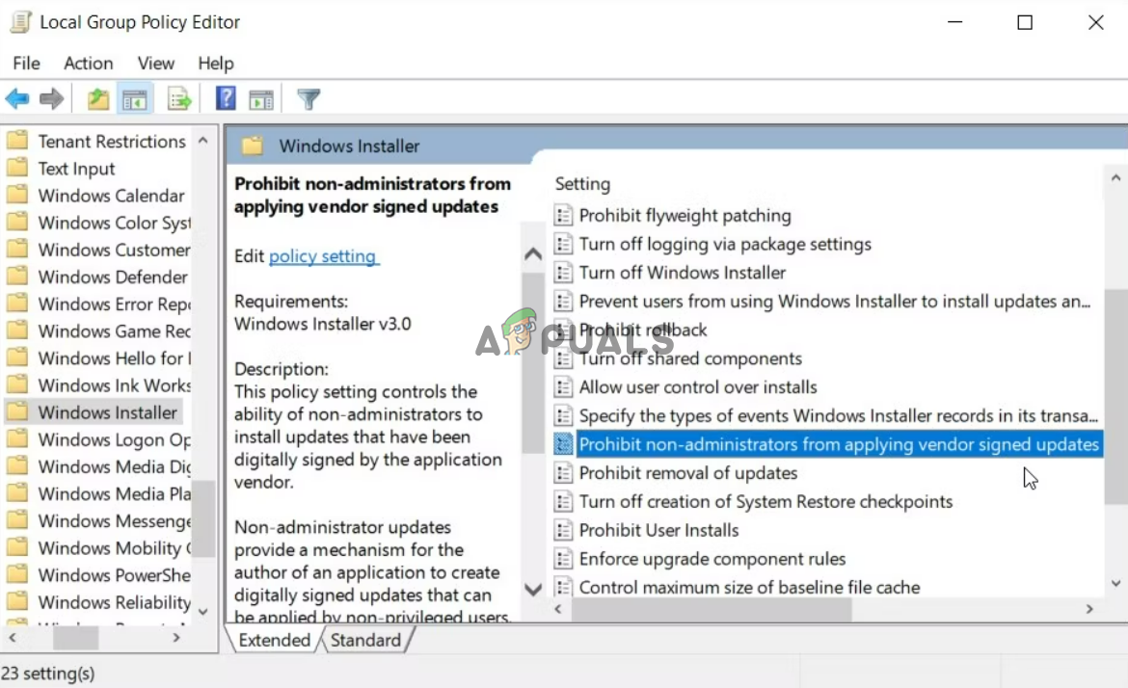This screenshot has height=688, width=1128.
Task: Select Turn off shared components setting
Action: click(x=690, y=358)
